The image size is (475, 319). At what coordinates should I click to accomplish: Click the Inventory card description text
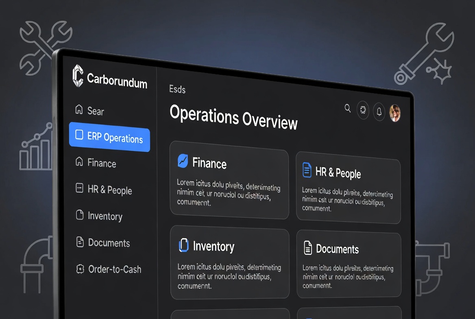click(x=229, y=276)
